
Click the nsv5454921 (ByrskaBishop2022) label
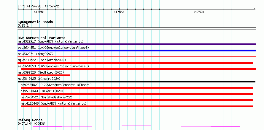[x=47, y=97]
